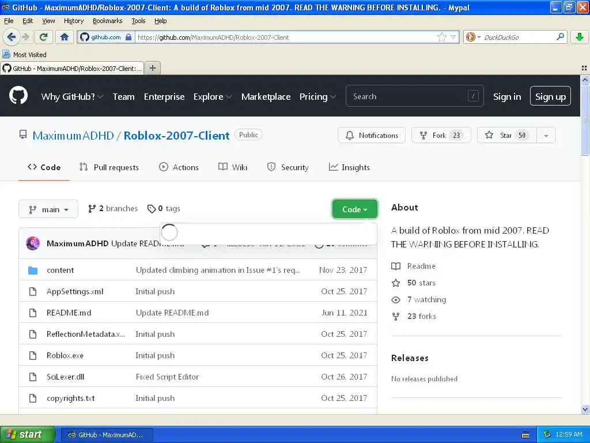This screenshot has height=443, width=590.
Task: Click the Sign in link
Action: click(x=507, y=97)
